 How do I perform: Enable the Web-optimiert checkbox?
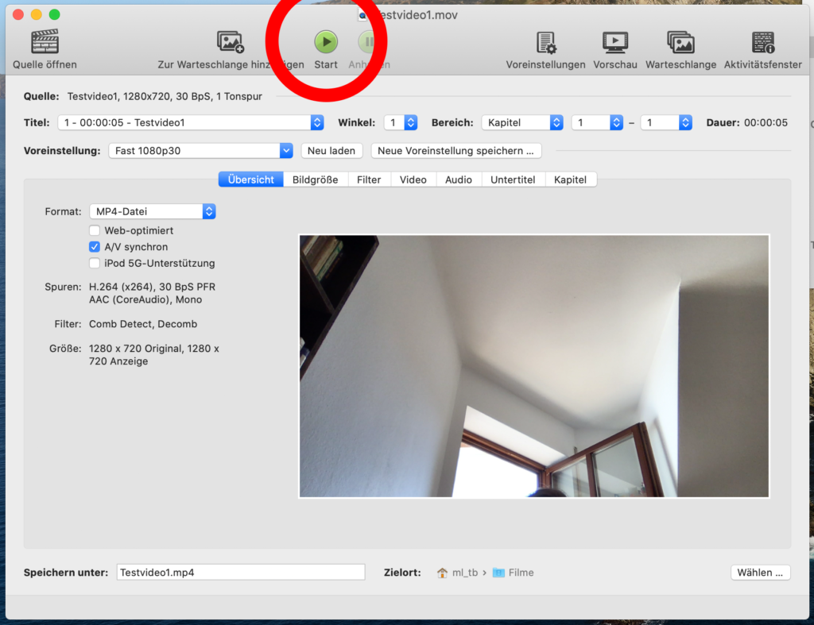[x=95, y=230]
